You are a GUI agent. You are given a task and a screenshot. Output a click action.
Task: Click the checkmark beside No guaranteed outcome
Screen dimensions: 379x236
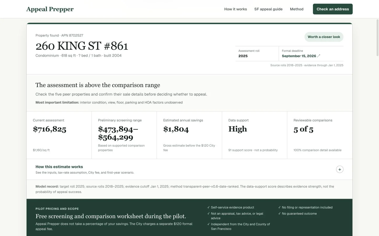[x=280, y=214]
